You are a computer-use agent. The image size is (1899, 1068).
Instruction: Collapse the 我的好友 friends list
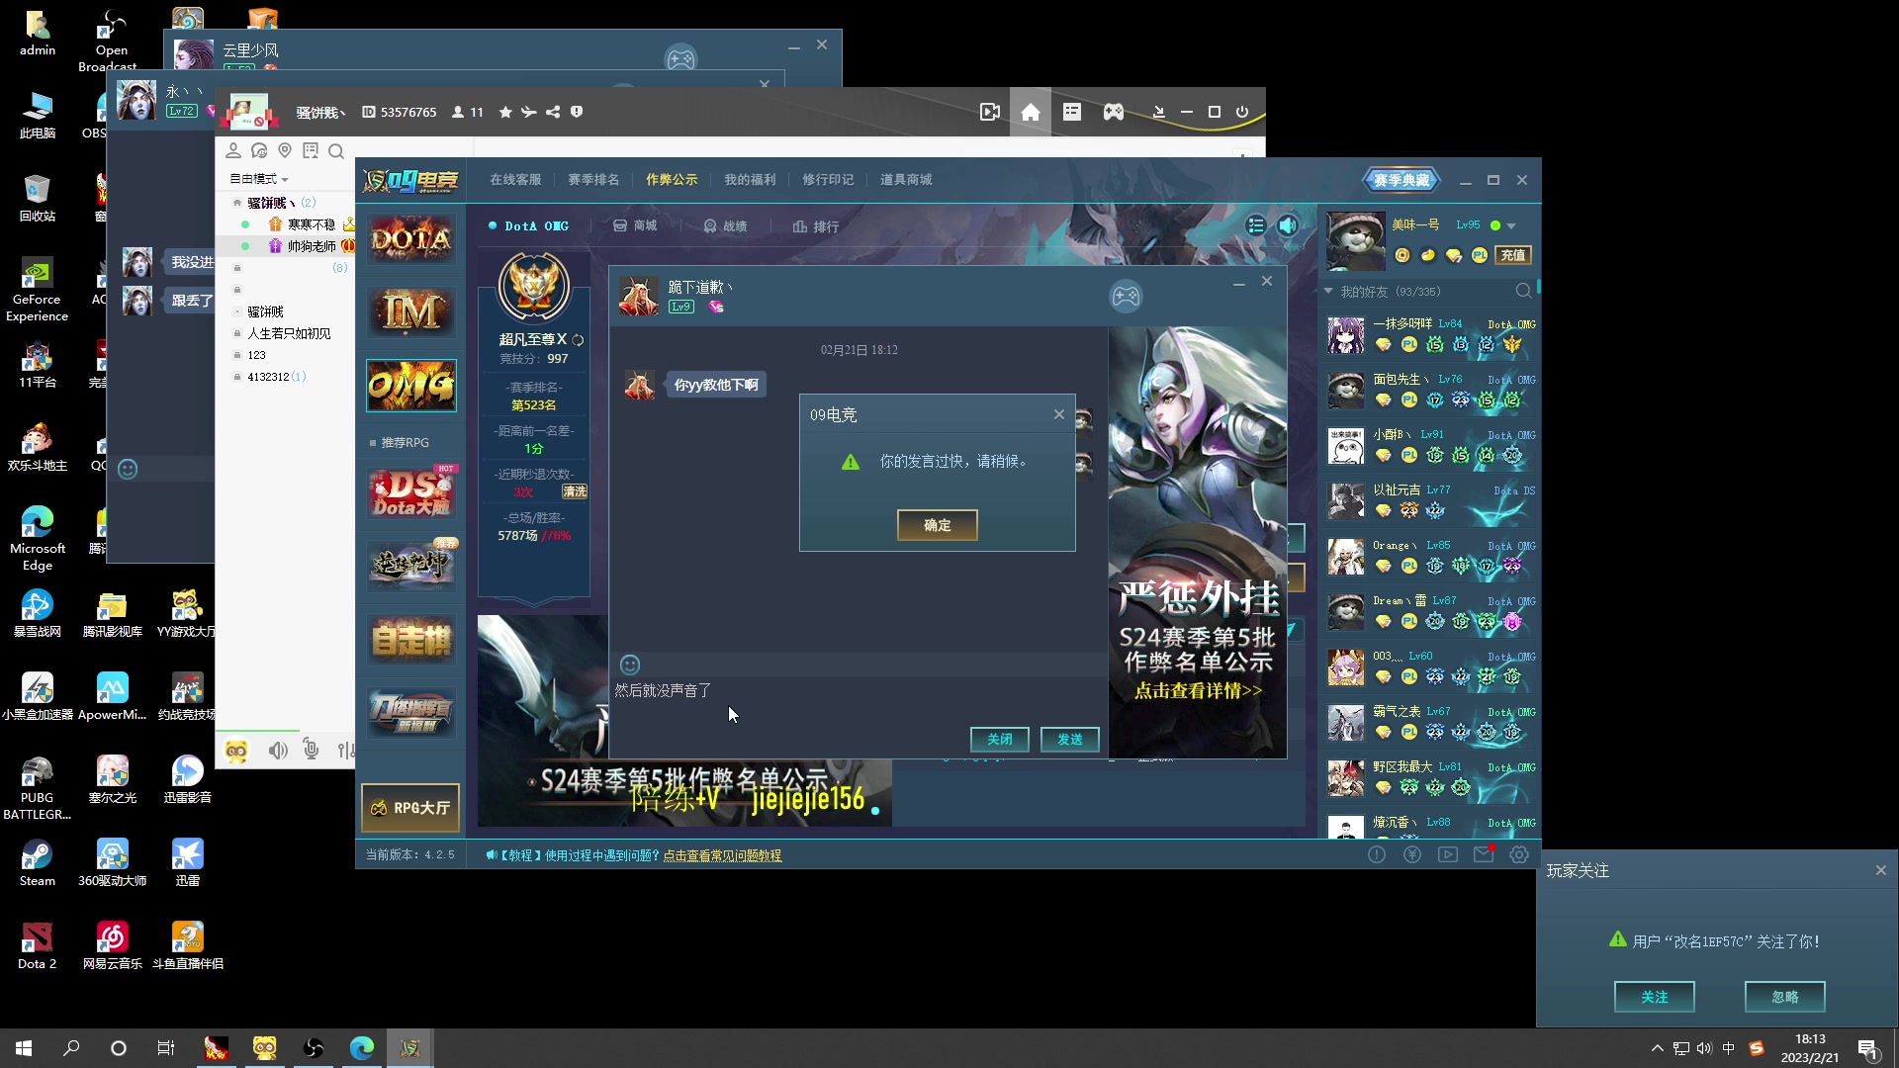click(x=1326, y=292)
